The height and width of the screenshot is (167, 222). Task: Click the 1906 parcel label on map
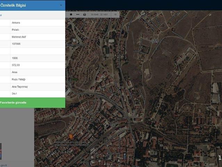point(155,40)
